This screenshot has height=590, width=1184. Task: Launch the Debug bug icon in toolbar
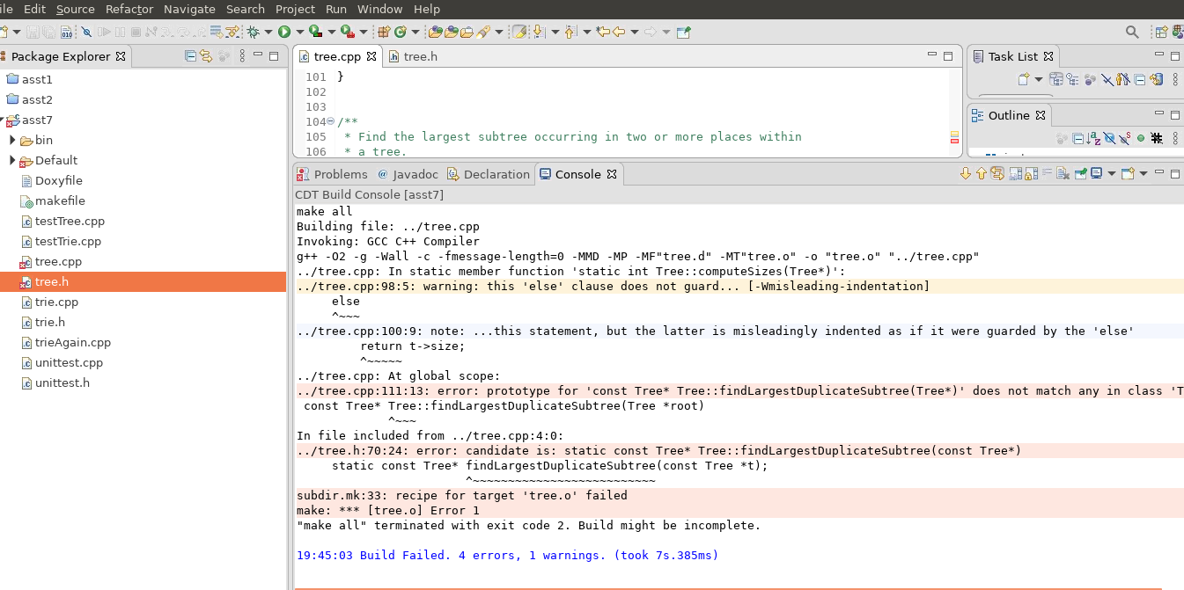pos(254,32)
